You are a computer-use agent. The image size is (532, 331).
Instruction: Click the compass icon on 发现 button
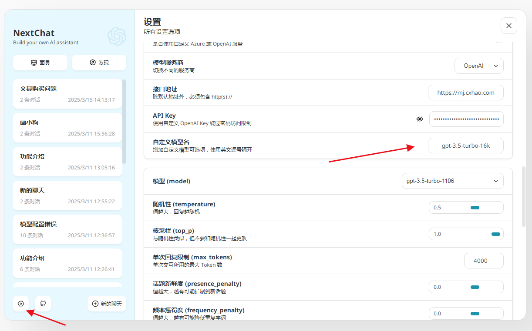(x=92, y=63)
